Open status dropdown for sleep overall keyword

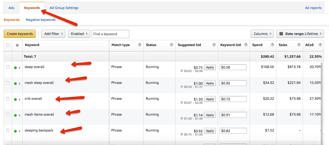click(17, 68)
